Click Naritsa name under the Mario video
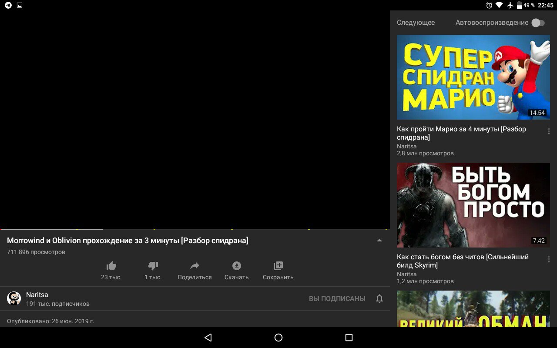Screen dimensions: 557x348 (407, 146)
